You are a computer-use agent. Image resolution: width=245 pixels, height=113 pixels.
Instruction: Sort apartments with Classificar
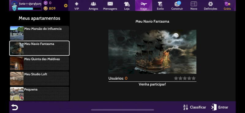coord(194,107)
